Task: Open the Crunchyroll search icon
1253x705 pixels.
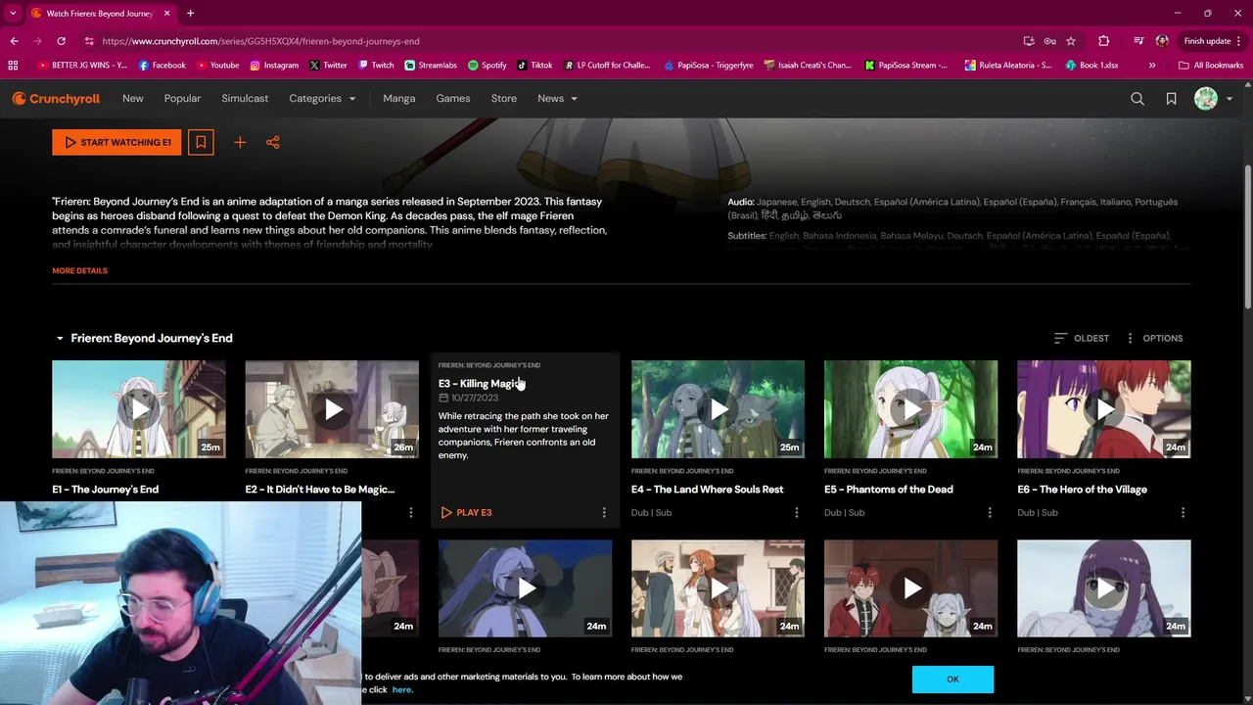Action: point(1137,98)
